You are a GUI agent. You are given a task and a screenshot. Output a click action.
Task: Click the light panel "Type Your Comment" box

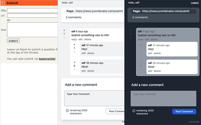coord(94,98)
